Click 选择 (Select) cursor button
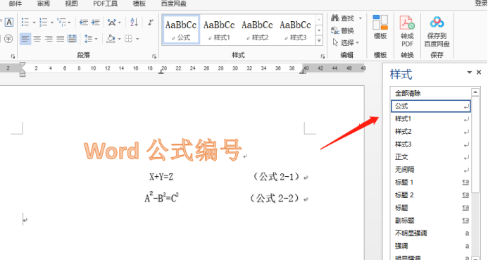The width and height of the screenshot is (488, 260). tap(343, 42)
